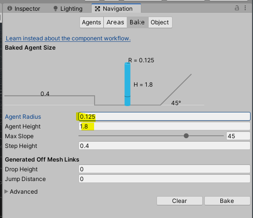This screenshot has height=218, width=253.
Task: Select the Bake section button
Action: [137, 22]
